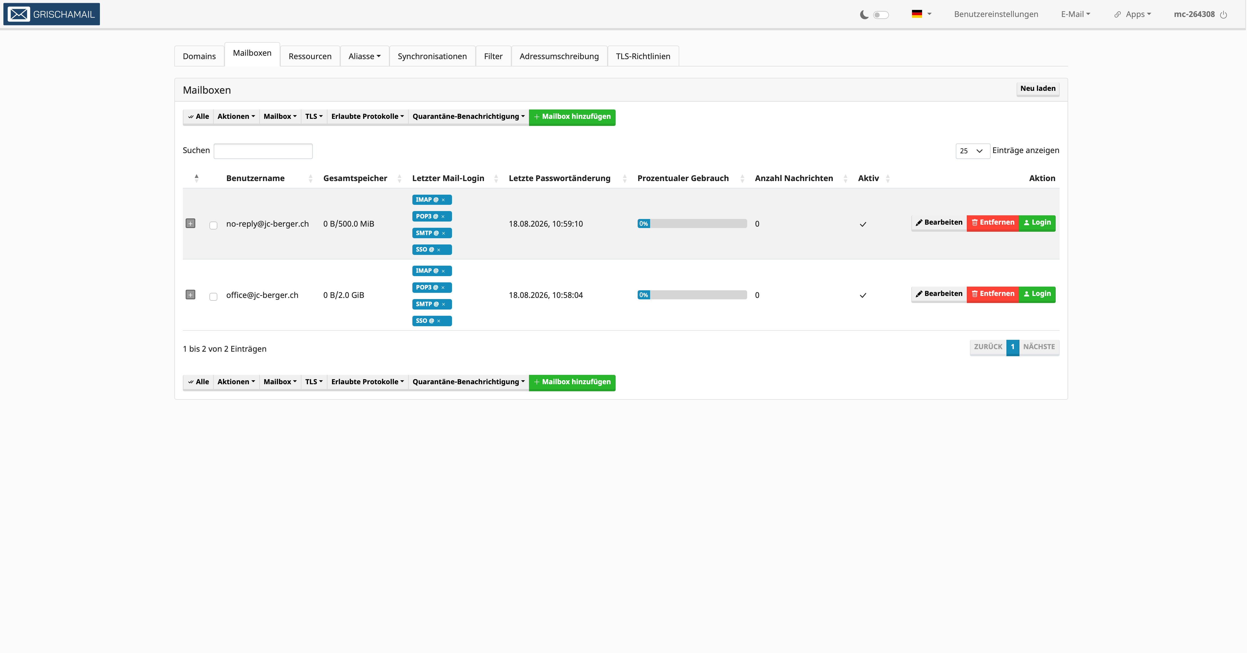
Task: Click page 1 in the pagination
Action: [1013, 347]
